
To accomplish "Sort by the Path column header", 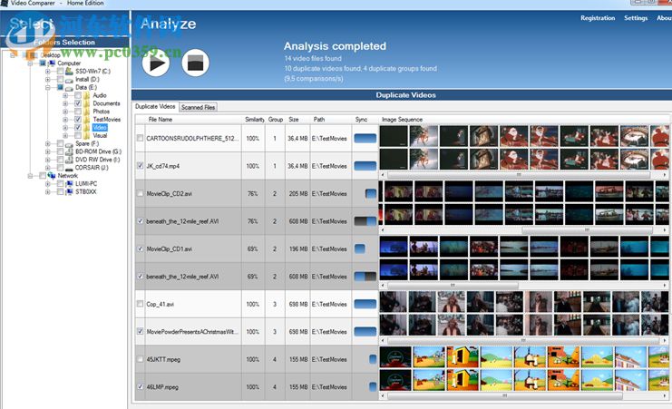I will click(x=319, y=119).
